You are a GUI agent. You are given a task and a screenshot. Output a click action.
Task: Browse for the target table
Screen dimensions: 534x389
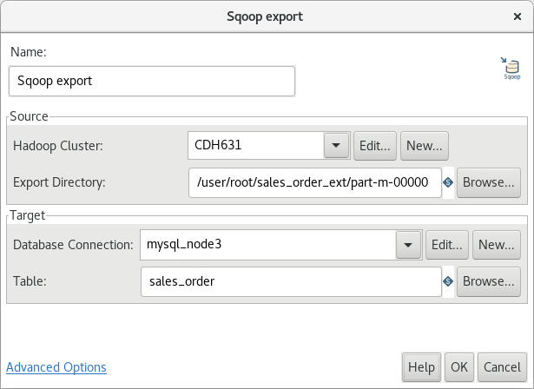(x=489, y=281)
